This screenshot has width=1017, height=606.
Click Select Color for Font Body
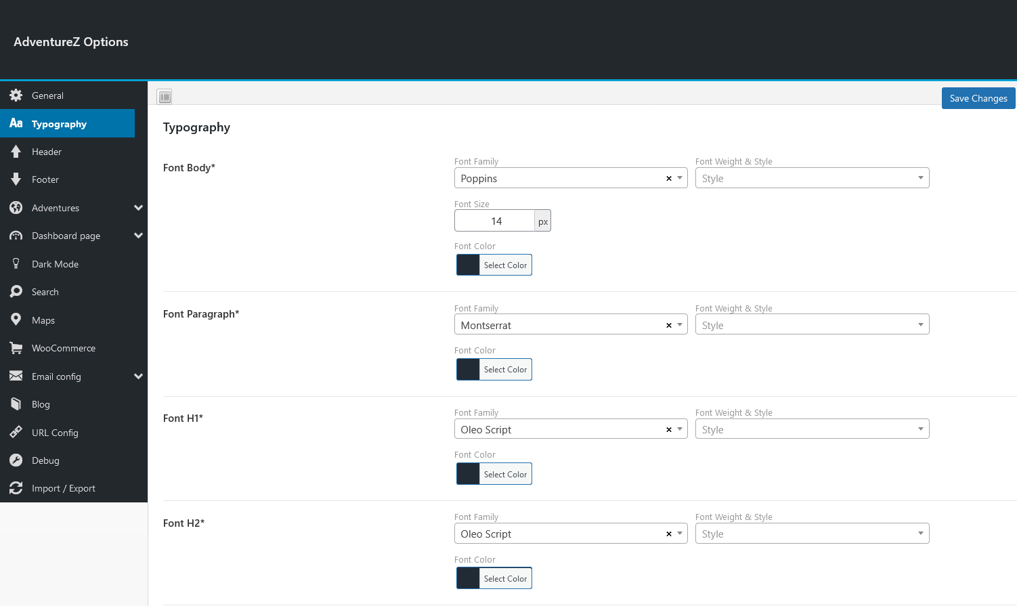click(x=505, y=265)
